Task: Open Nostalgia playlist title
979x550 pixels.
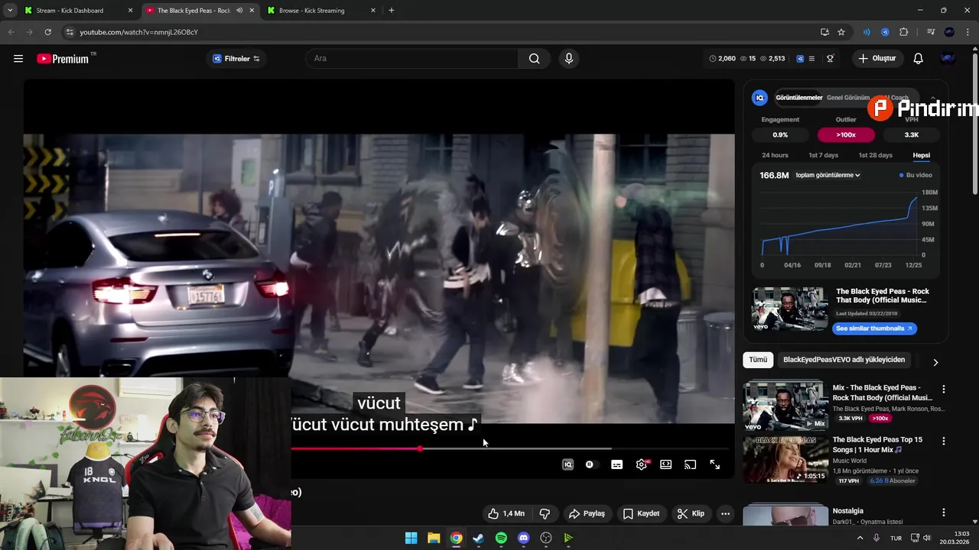Action: coord(847,511)
